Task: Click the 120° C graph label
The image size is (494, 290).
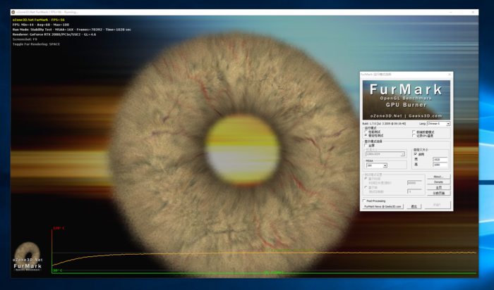Action: click(x=59, y=228)
